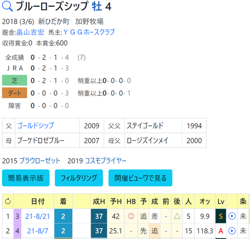The height and width of the screenshot is (239, 250).
Task: Click the 日付 column header
Action: pos(37,201)
